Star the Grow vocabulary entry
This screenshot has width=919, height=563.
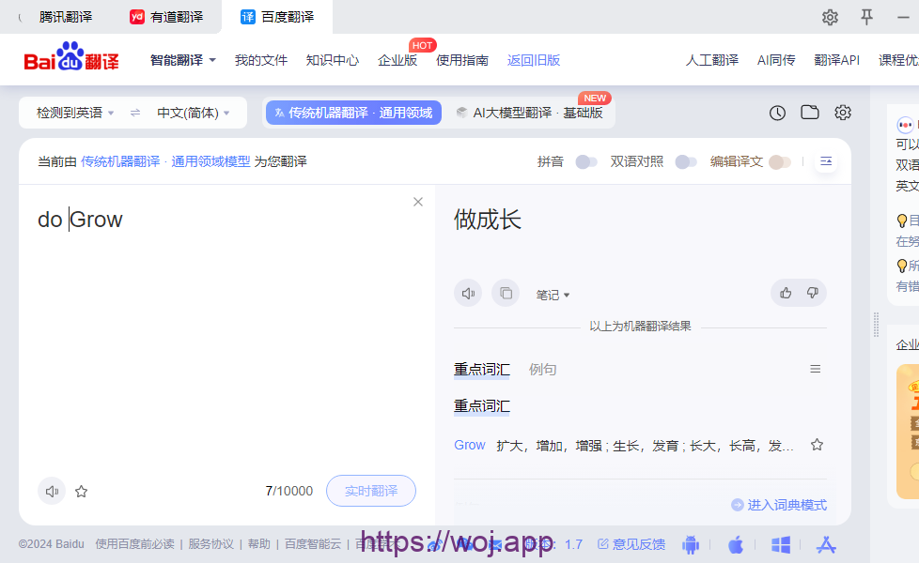[x=817, y=445]
